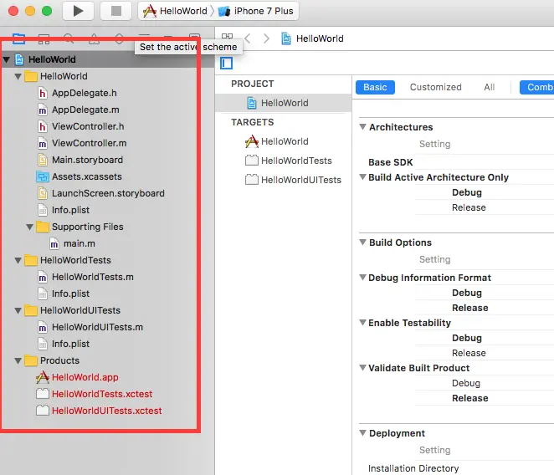Run the HelloWorld project with the Play button

[78, 11]
